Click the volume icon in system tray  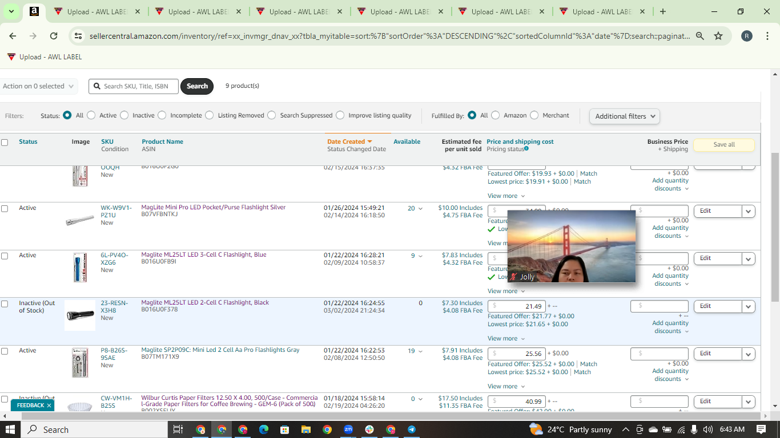(x=708, y=429)
